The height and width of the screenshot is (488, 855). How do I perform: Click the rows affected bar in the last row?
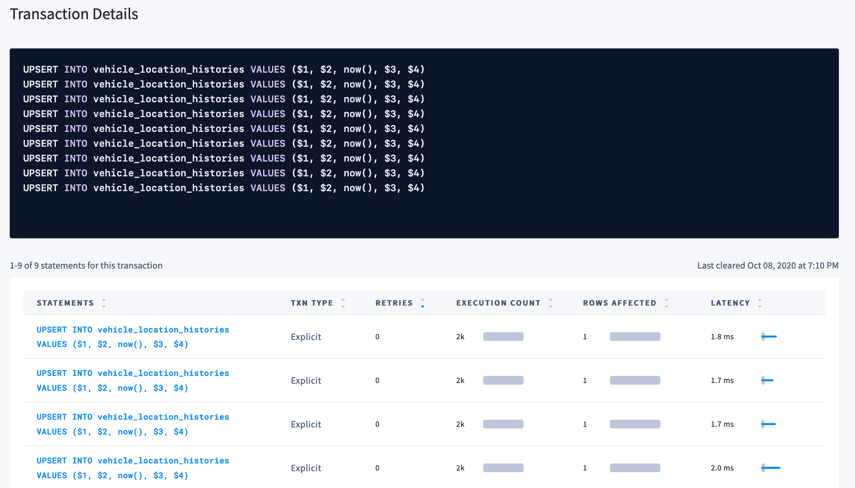pos(635,467)
